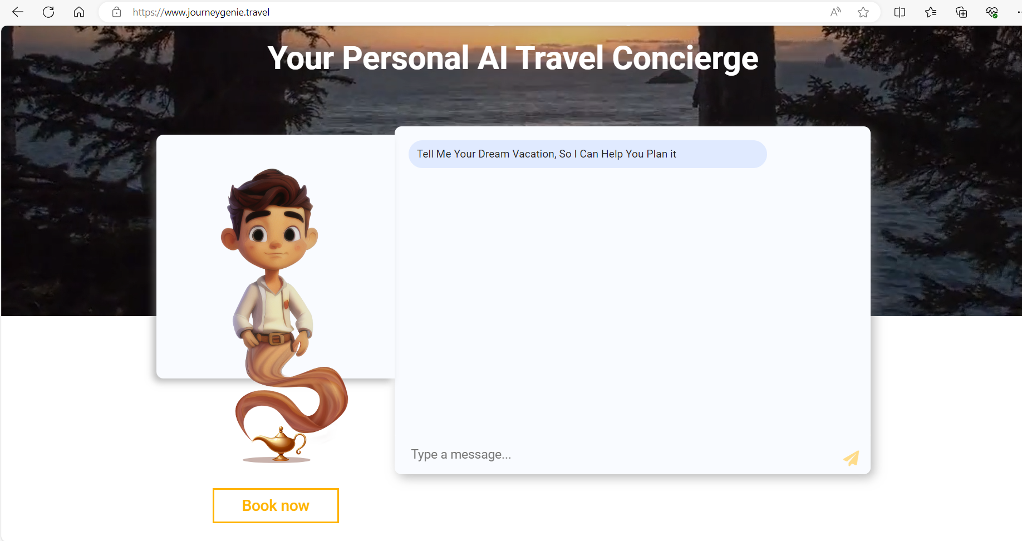Open the Browser essentials heart icon
The width and height of the screenshot is (1022, 541).
pos(992,12)
